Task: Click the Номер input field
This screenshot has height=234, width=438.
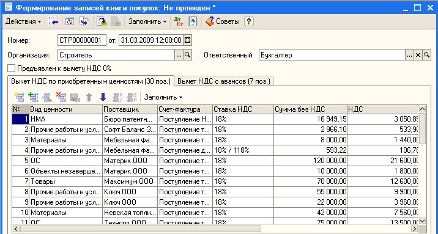Action: (x=82, y=40)
